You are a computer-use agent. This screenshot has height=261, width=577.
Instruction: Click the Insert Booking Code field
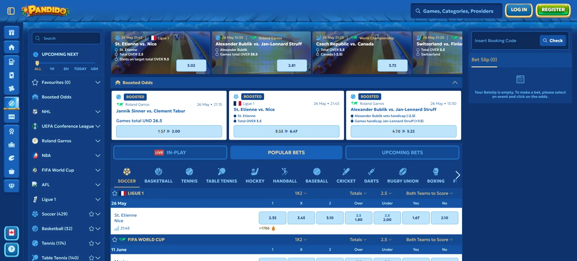click(505, 41)
